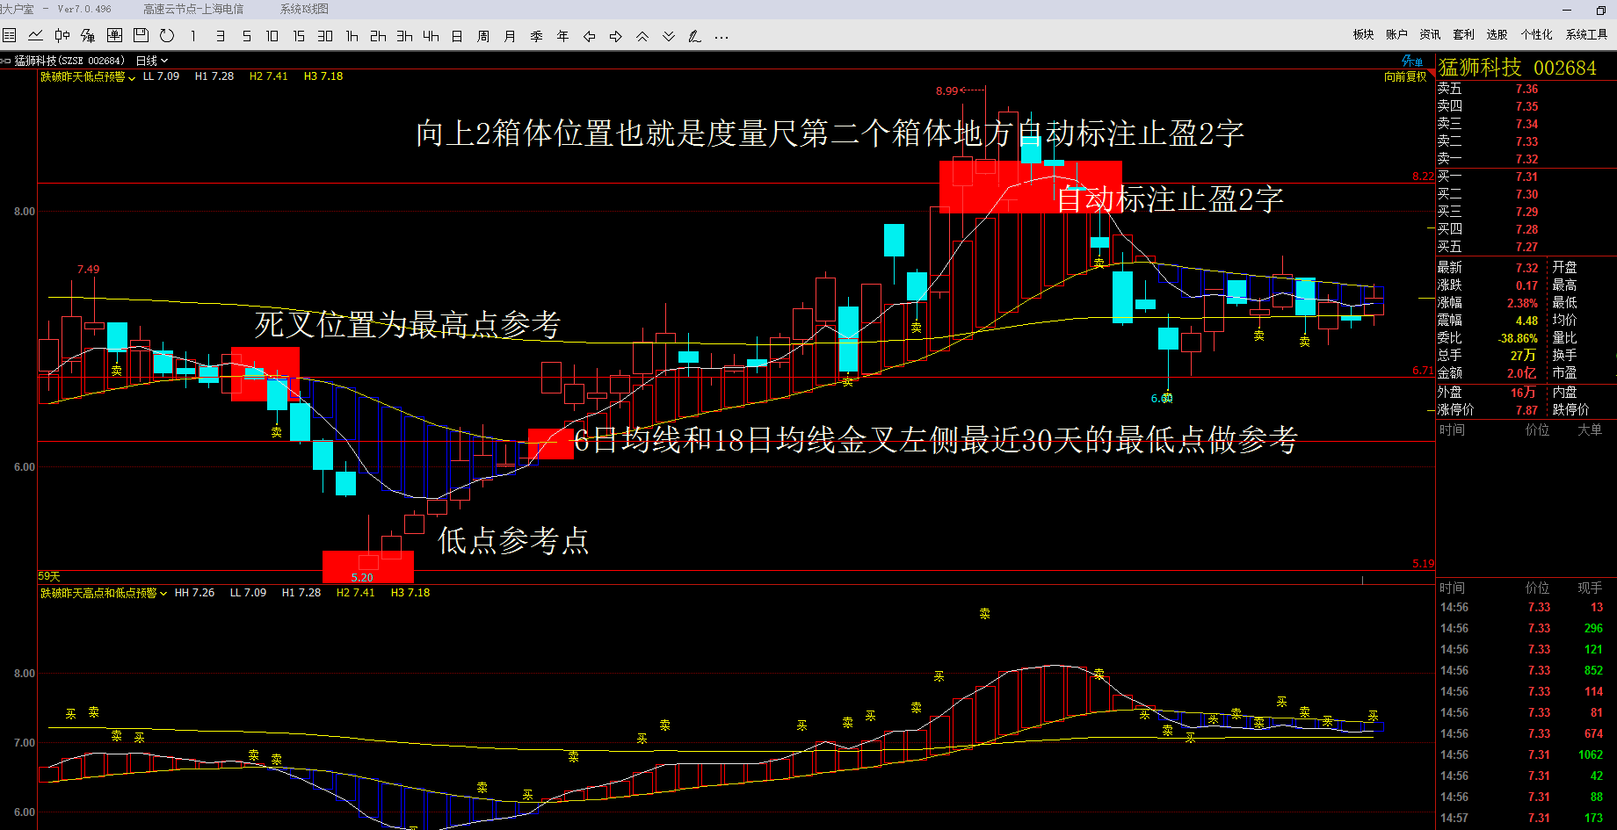Click the 现手 column header in trade list
Screen dimensions: 1617x830
1590,588
